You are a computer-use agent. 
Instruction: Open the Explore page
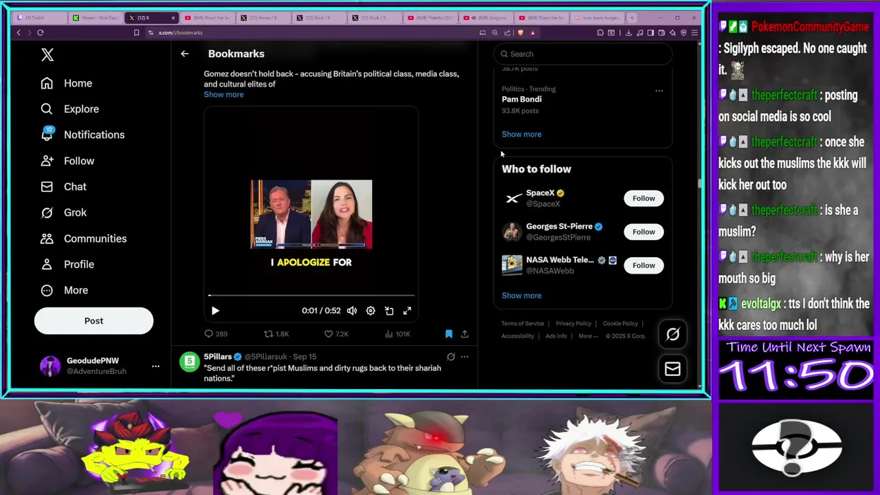click(x=69, y=109)
